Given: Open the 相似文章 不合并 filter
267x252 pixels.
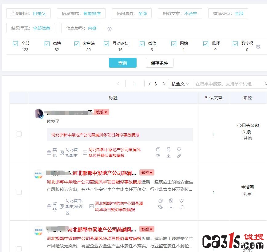Looking at the screenshot, I should (x=180, y=13).
